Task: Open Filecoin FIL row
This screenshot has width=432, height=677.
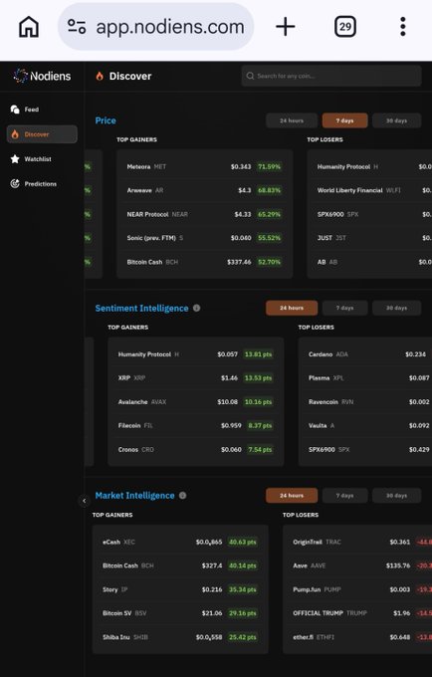Action: pos(196,425)
